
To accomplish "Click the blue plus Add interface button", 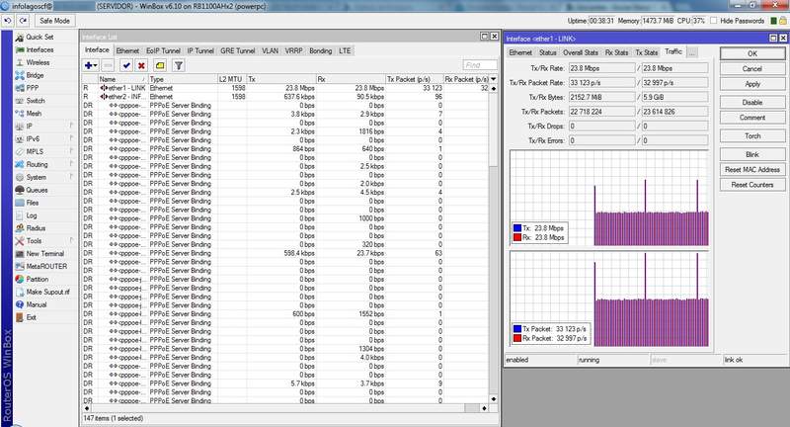I will 91,65.
